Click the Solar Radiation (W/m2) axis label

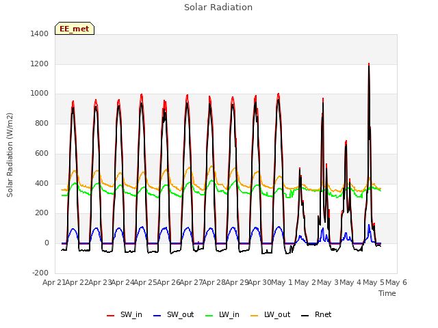tap(10, 155)
